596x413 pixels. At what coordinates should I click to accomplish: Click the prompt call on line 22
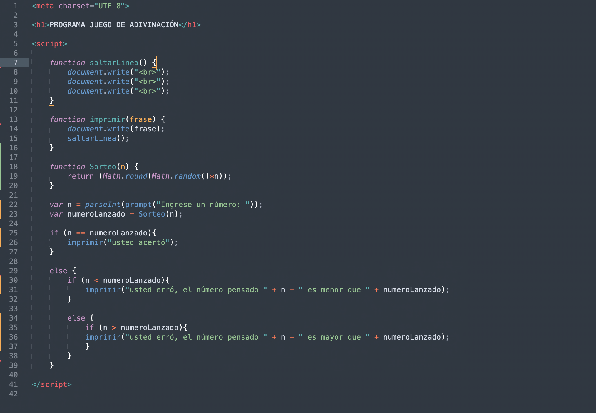pos(138,205)
